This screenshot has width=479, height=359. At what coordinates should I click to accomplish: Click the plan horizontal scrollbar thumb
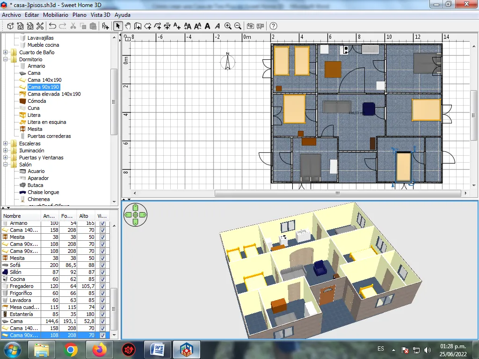pos(338,193)
